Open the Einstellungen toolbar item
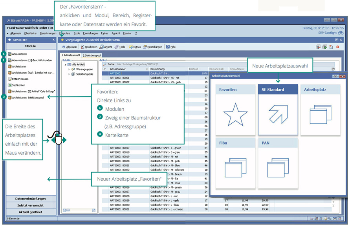This screenshot has height=225, width=348. click(153, 47)
